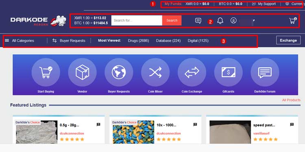Click the XMR 1.00 = $113.02 rate
Viewport: 305px width, 152px height.
(x=90, y=18)
